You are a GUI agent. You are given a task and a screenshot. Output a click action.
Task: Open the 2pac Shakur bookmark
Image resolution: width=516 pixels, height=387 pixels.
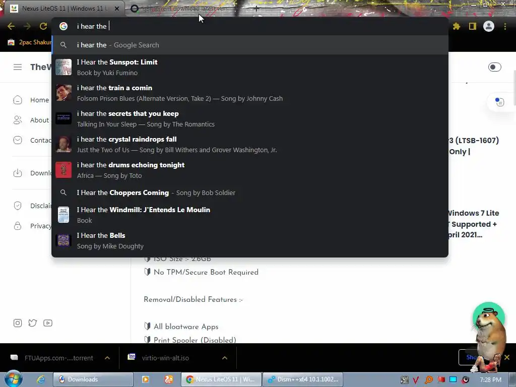point(30,42)
